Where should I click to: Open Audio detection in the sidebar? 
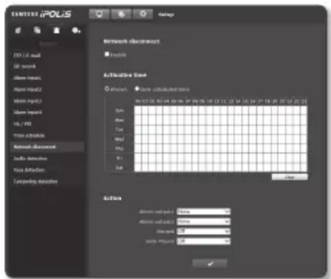[30, 159]
